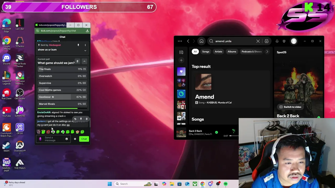Select the Artists filter chip
This screenshot has width=335, height=188.
pyautogui.click(x=218, y=51)
